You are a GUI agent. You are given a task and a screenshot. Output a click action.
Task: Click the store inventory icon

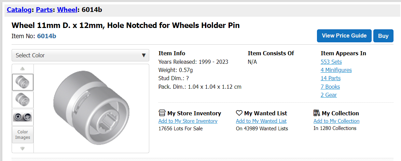(162, 113)
